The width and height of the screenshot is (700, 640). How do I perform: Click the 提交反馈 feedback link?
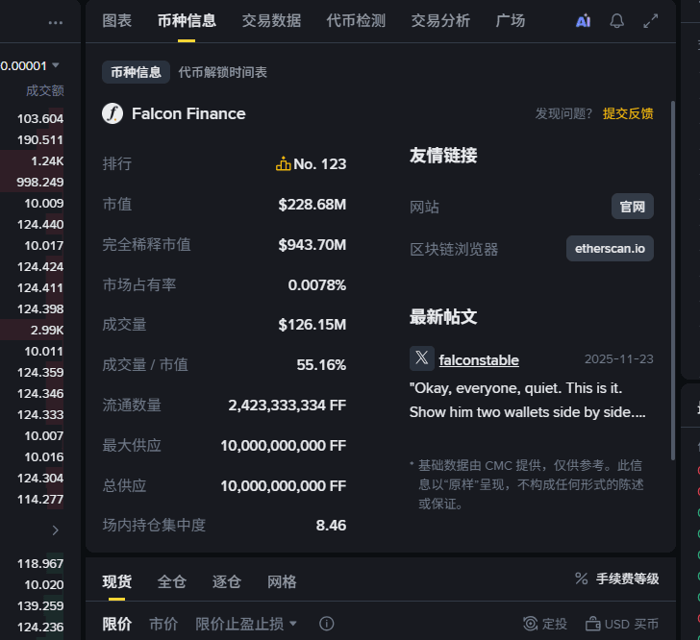click(x=628, y=113)
